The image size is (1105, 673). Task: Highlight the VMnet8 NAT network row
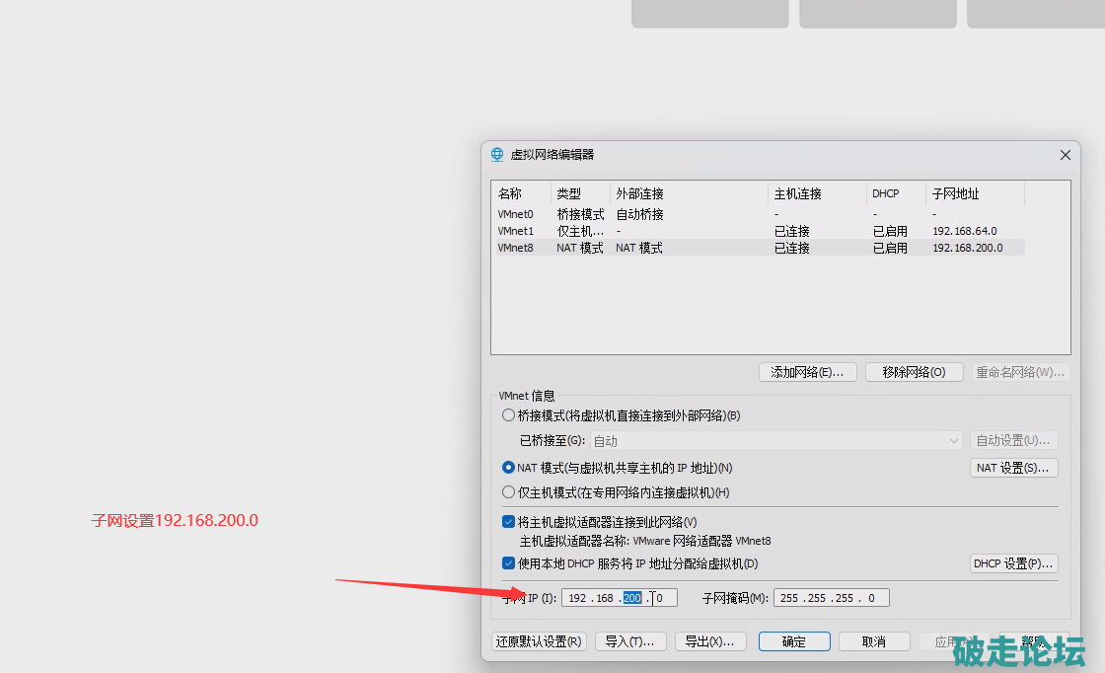pos(516,248)
